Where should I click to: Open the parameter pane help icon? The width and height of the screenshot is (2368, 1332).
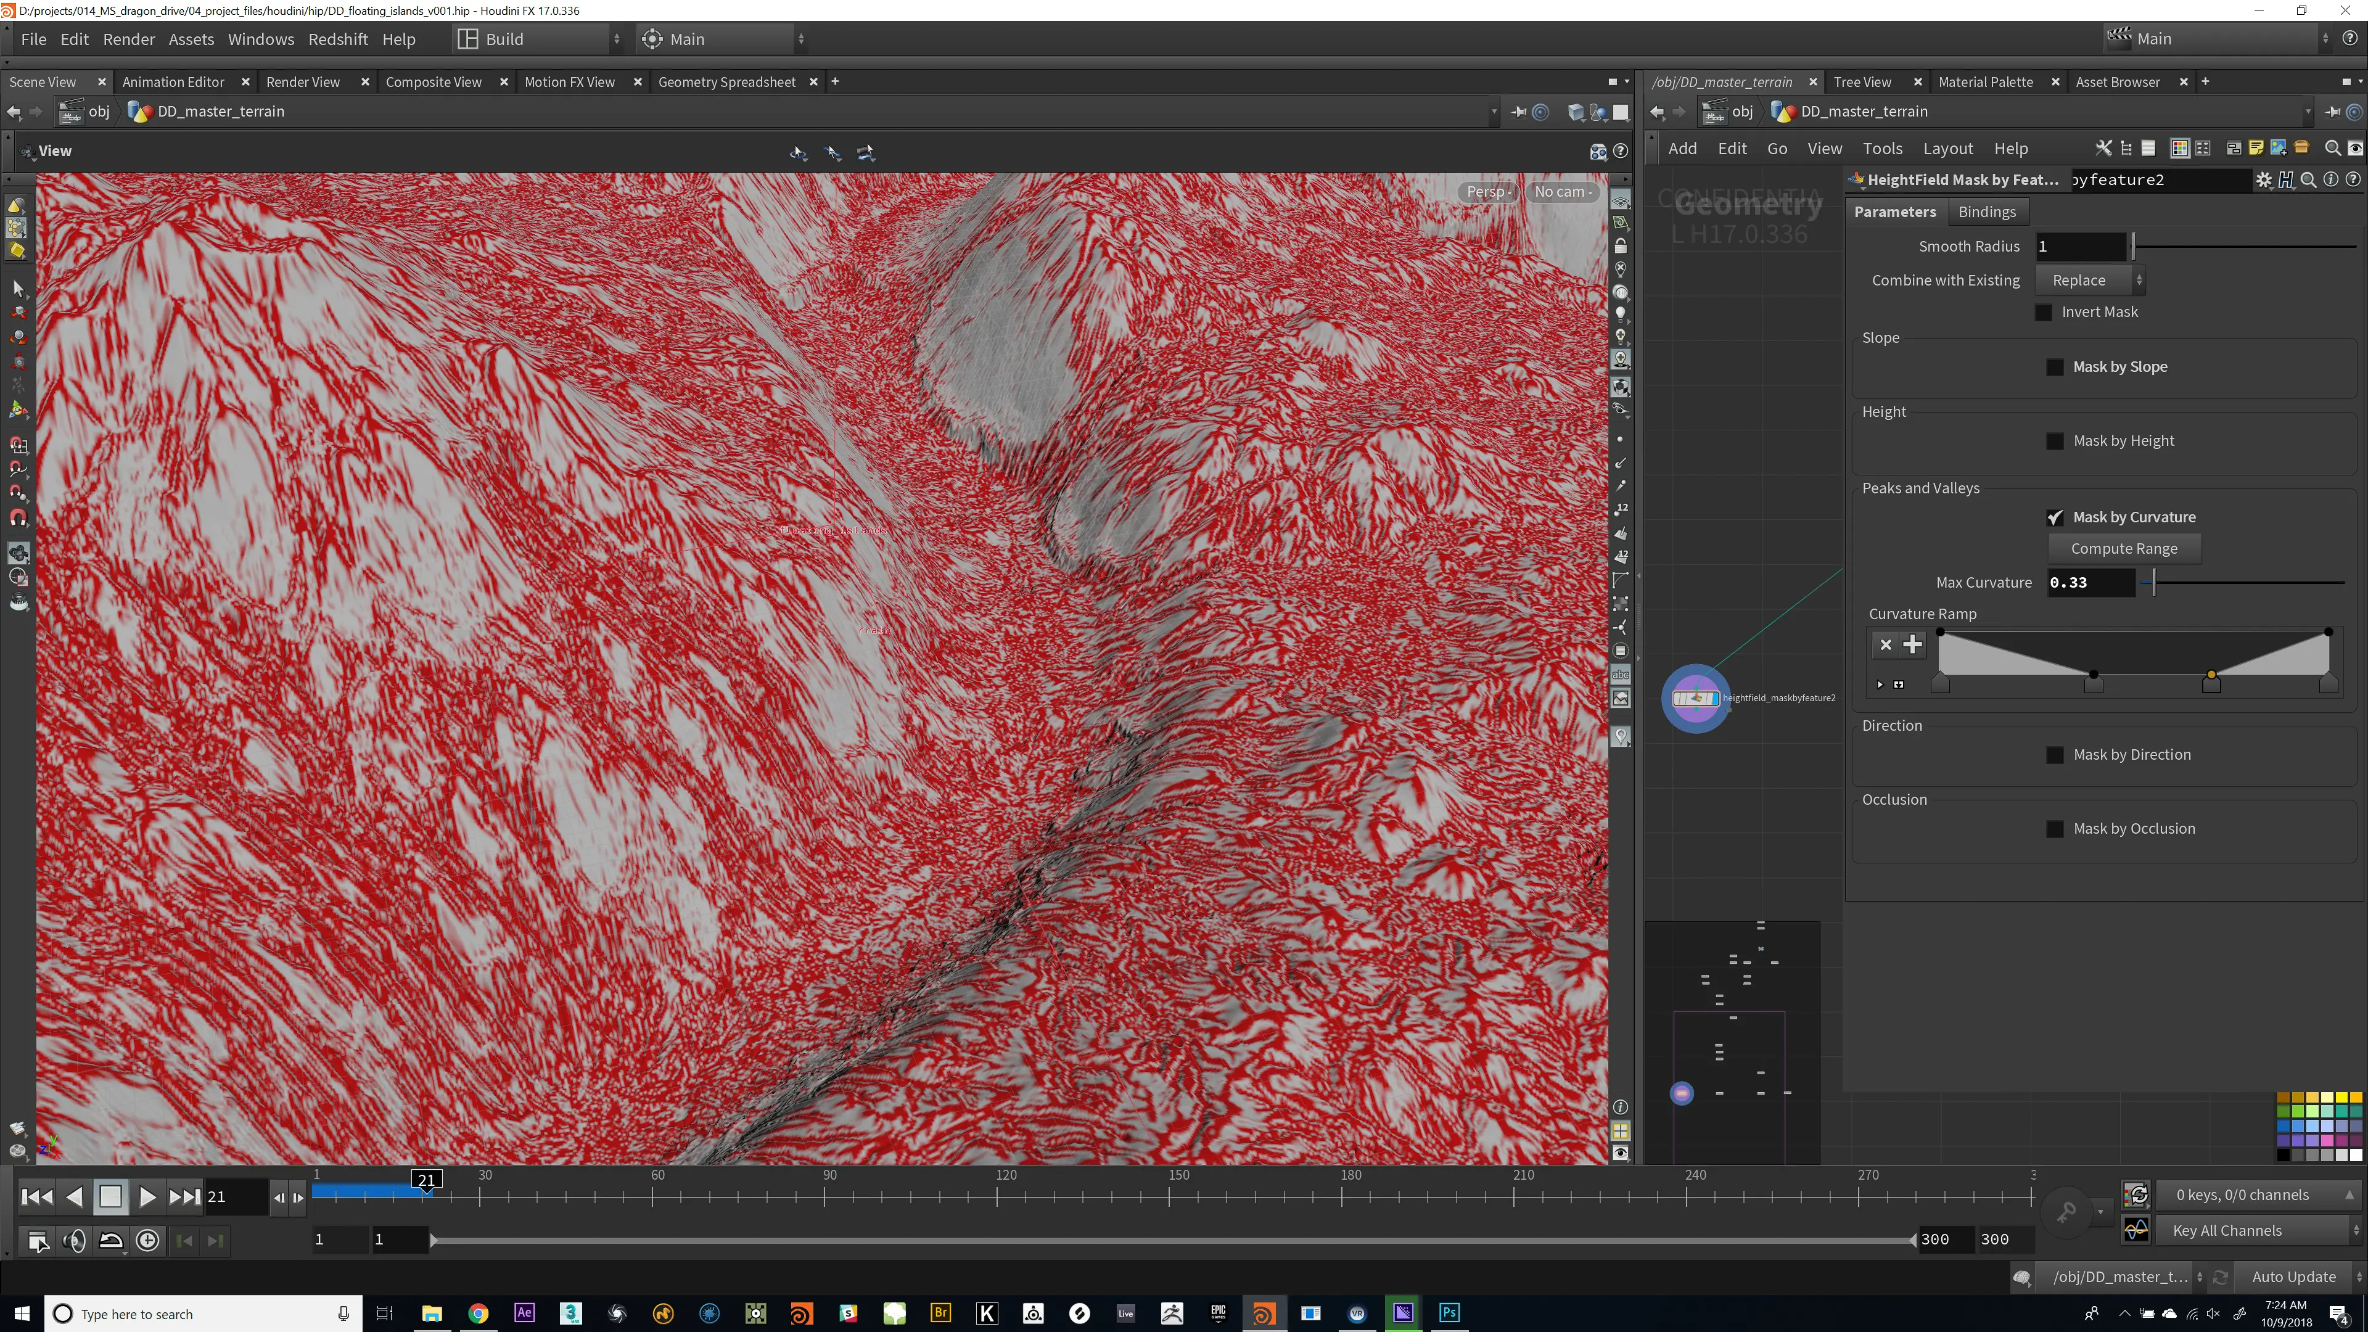2353,180
